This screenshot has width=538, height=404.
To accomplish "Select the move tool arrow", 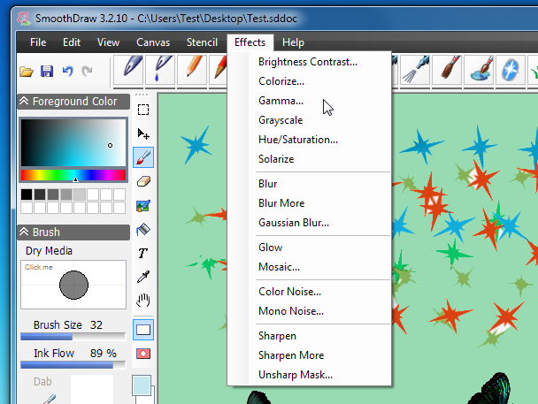I will 143,133.
